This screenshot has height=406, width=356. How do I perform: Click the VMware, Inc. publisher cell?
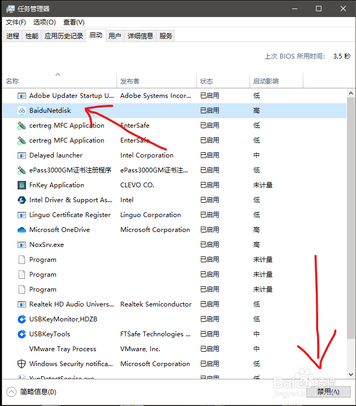[x=140, y=349]
